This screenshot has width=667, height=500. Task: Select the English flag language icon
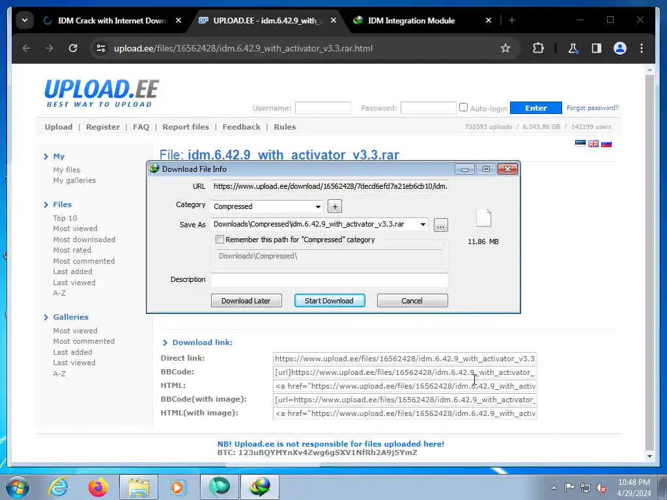[x=593, y=143]
